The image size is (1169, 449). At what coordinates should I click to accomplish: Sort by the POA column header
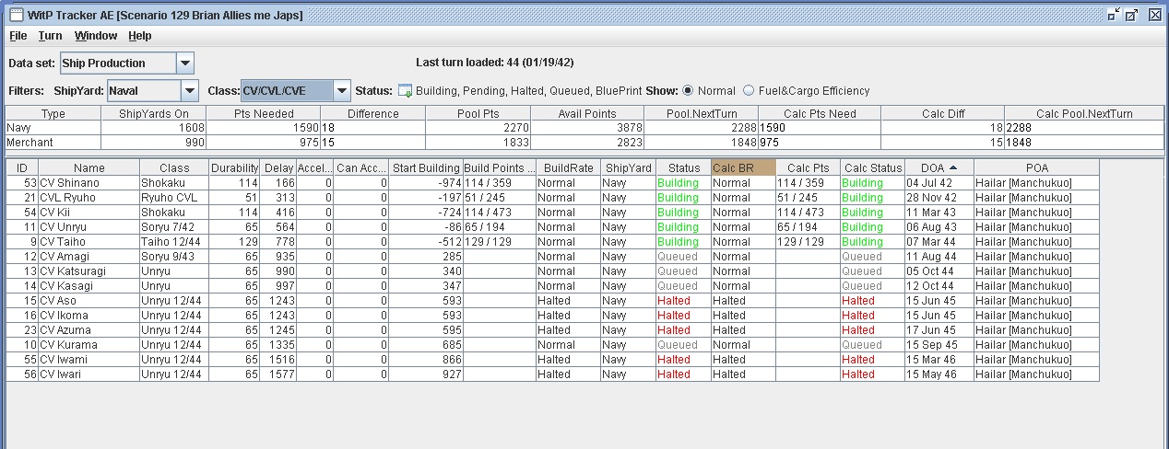pos(1036,167)
